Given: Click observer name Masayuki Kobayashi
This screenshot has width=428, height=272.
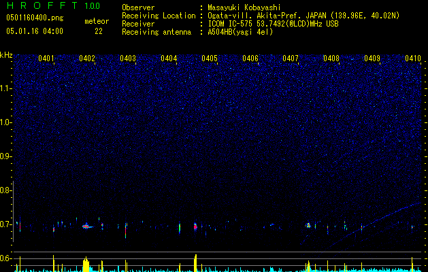Looking at the screenshot, I should (x=244, y=7).
